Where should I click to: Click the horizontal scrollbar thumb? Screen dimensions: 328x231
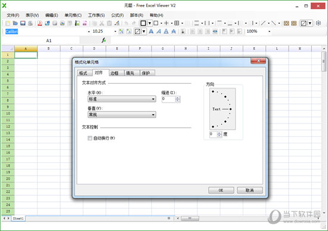(x=190, y=218)
